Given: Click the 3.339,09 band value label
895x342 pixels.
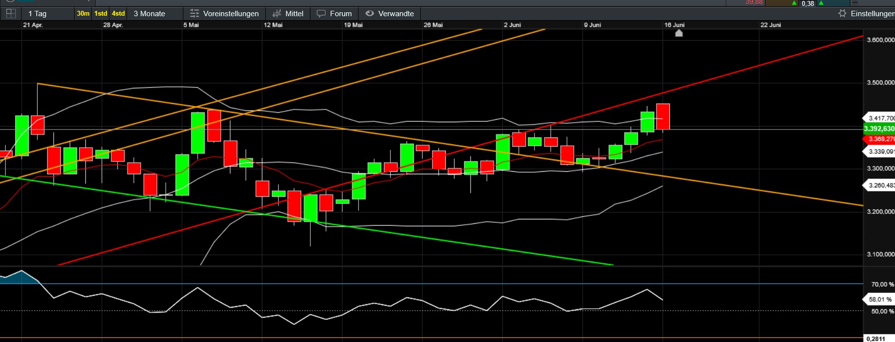Looking at the screenshot, I should coord(879,152).
